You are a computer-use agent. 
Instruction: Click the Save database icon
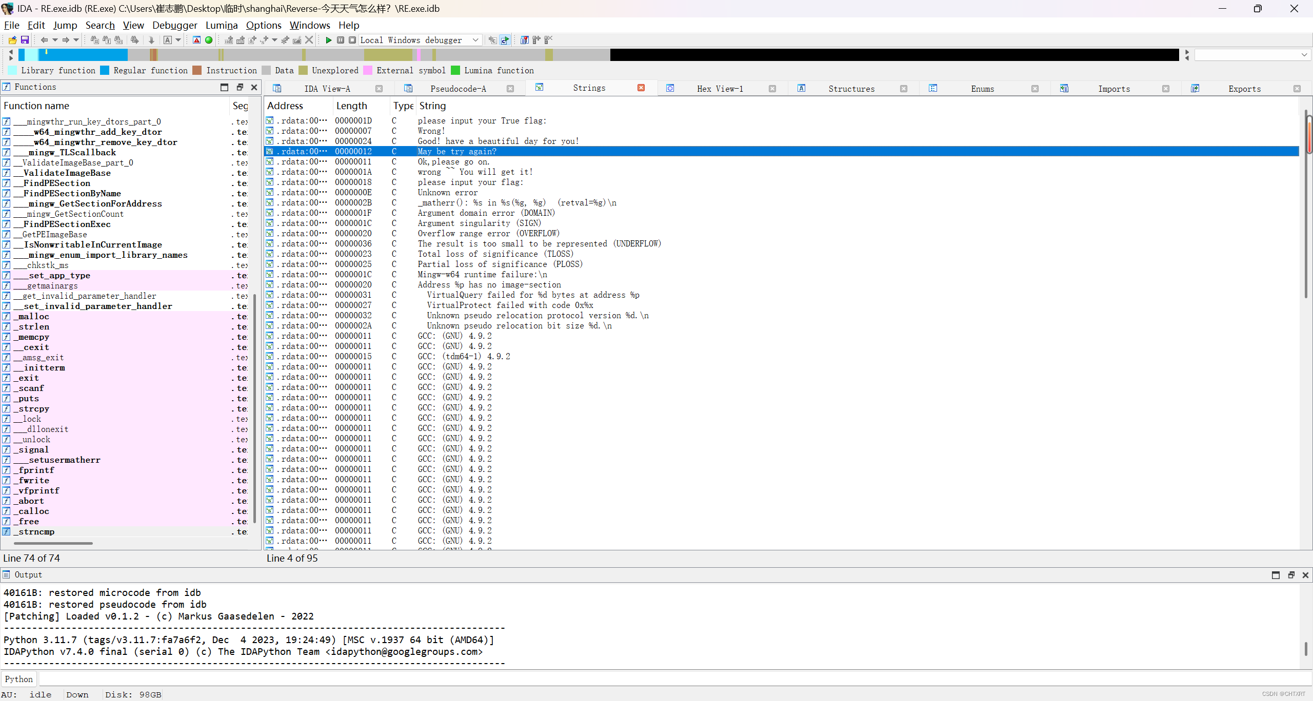(x=25, y=40)
